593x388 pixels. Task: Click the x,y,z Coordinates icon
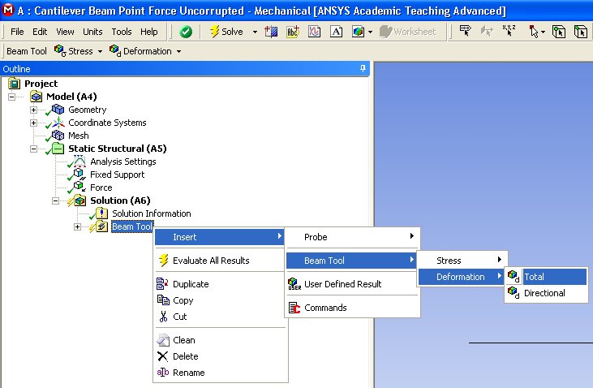(x=509, y=31)
